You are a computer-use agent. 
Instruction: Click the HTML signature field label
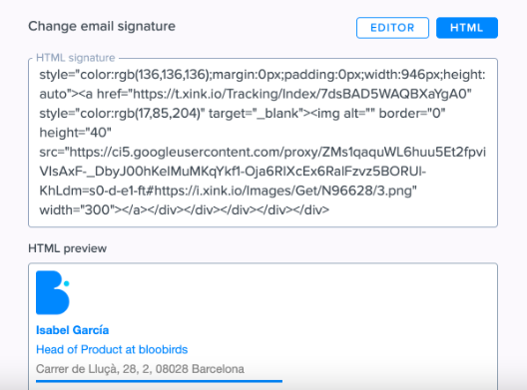click(76, 58)
